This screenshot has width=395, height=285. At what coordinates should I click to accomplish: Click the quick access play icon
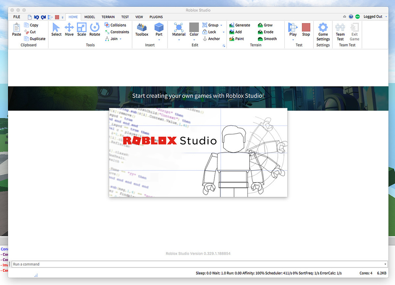point(50,17)
